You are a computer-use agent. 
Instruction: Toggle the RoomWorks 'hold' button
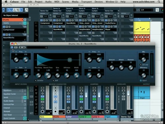click(53, 80)
